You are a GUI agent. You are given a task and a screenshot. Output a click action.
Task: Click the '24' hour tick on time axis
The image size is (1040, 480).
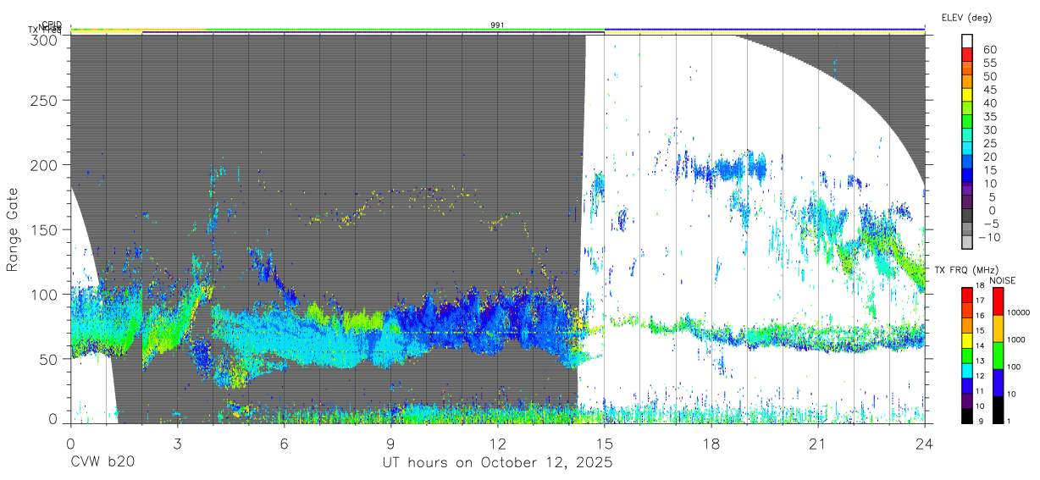(924, 444)
